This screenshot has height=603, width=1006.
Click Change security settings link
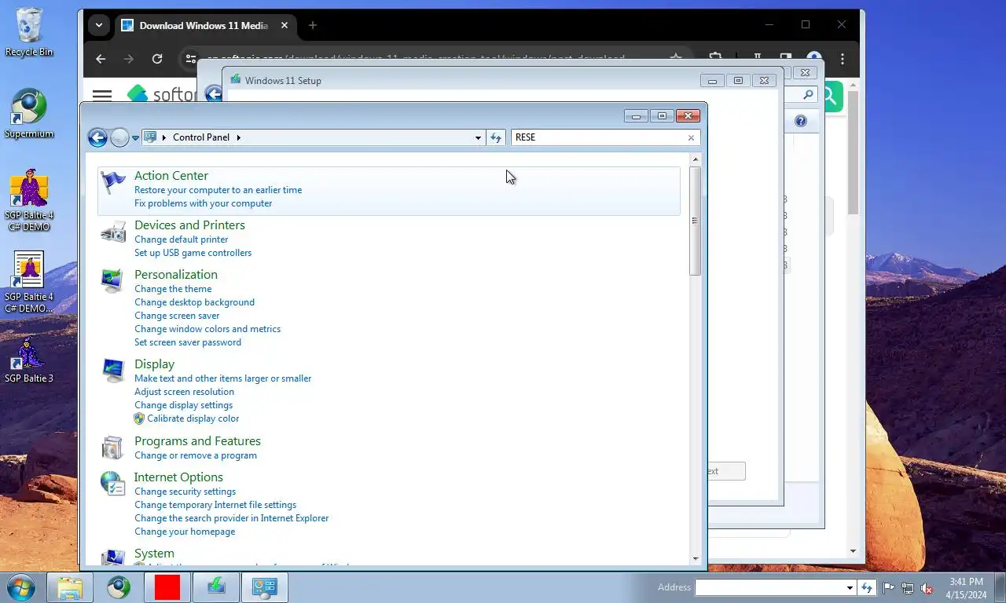click(185, 492)
